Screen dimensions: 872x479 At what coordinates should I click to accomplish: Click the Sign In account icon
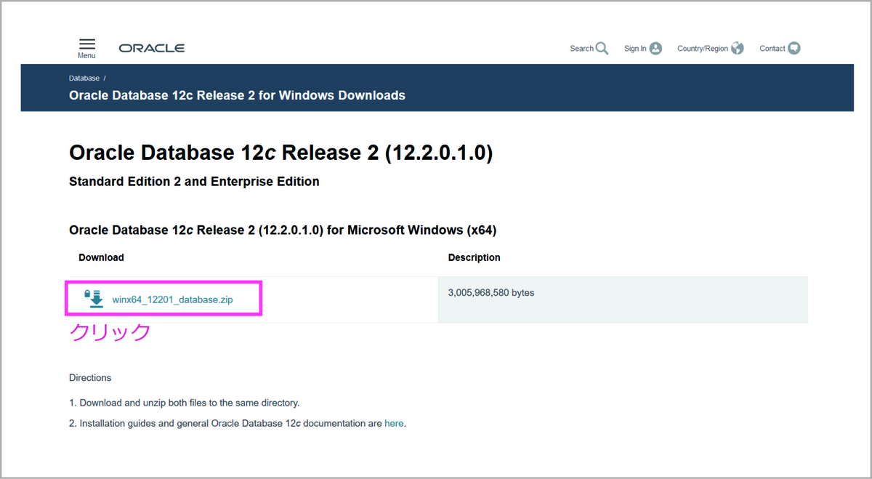pos(656,48)
